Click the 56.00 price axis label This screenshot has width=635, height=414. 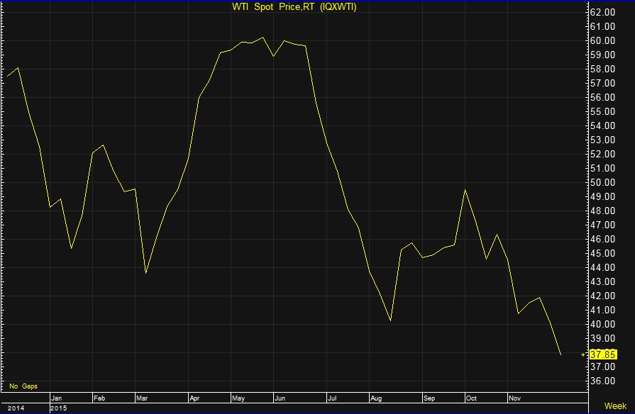(602, 97)
